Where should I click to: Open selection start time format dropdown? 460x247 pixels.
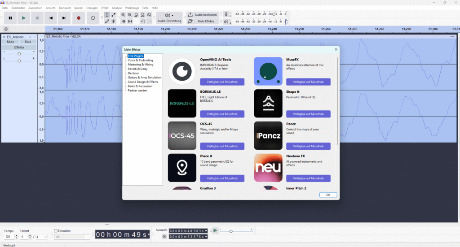pos(206,231)
